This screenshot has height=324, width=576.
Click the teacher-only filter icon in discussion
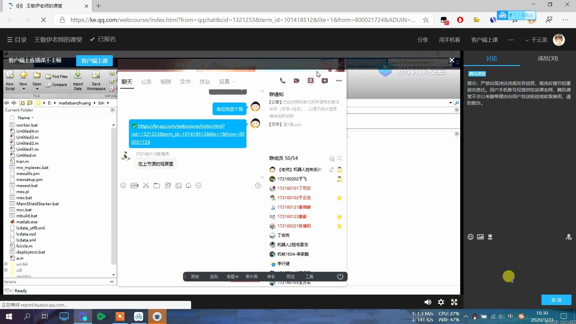568,237
